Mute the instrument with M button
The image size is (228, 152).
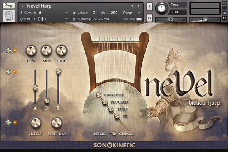coord(149,18)
